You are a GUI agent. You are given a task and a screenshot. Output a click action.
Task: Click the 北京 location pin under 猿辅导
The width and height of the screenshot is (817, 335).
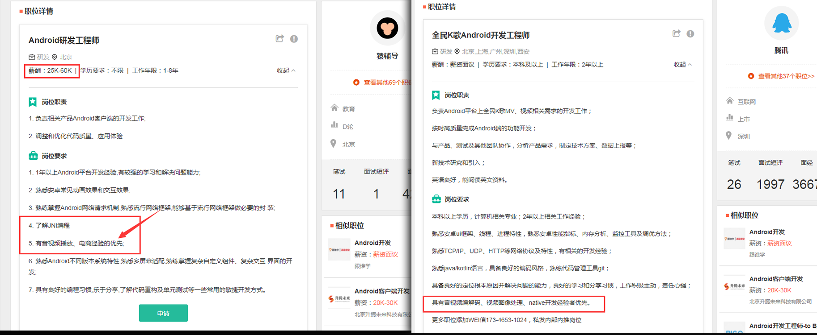coord(333,143)
